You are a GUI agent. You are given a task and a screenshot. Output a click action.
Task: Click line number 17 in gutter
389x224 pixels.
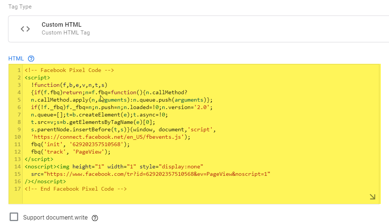17,189
